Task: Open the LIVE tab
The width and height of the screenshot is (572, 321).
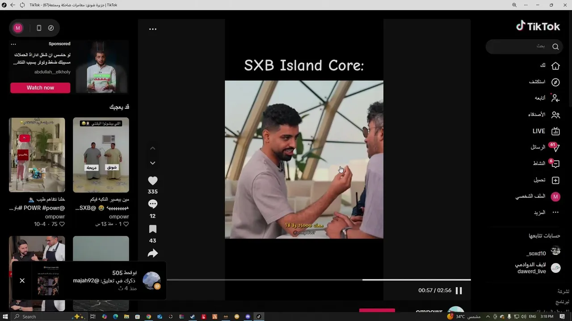Action: coord(546,131)
